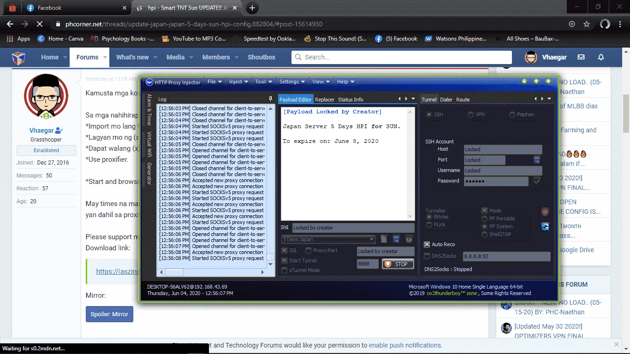
Task: Click the Spoiler: Mirror button
Action: click(110, 314)
